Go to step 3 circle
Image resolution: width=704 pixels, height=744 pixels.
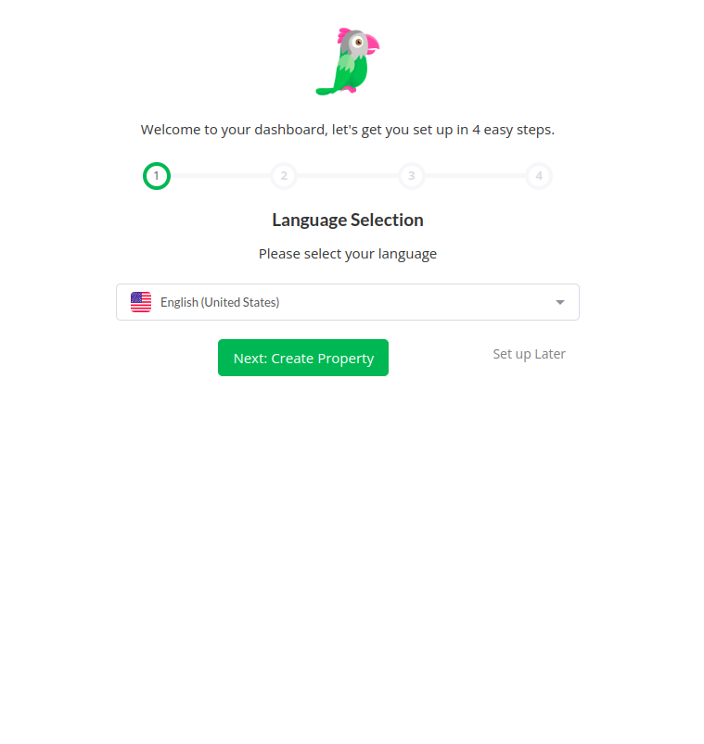pos(412,176)
